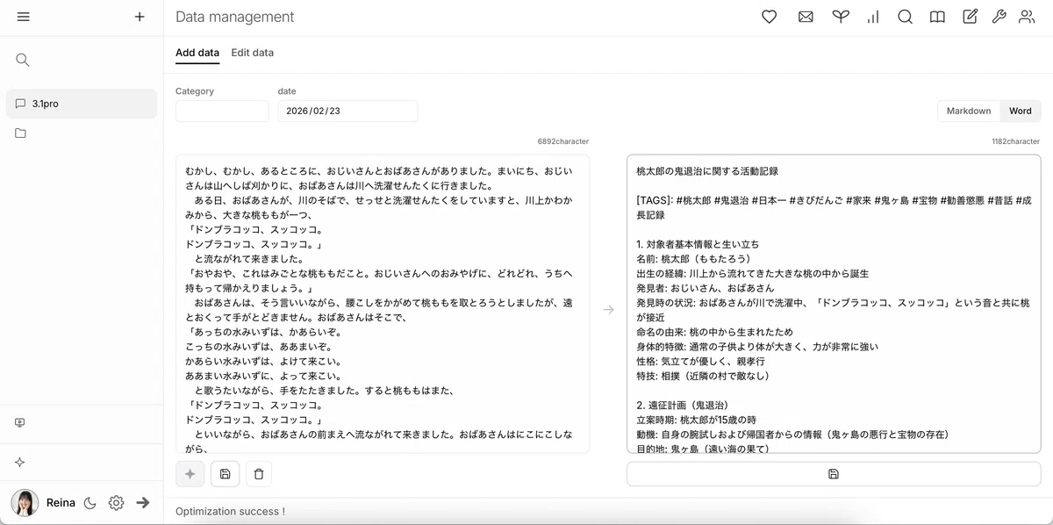The image size is (1053, 525).
Task: Click the Data management page title
Action: point(235,17)
